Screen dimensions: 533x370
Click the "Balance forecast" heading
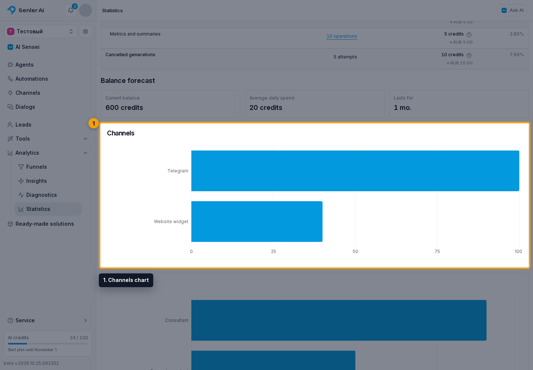[128, 81]
